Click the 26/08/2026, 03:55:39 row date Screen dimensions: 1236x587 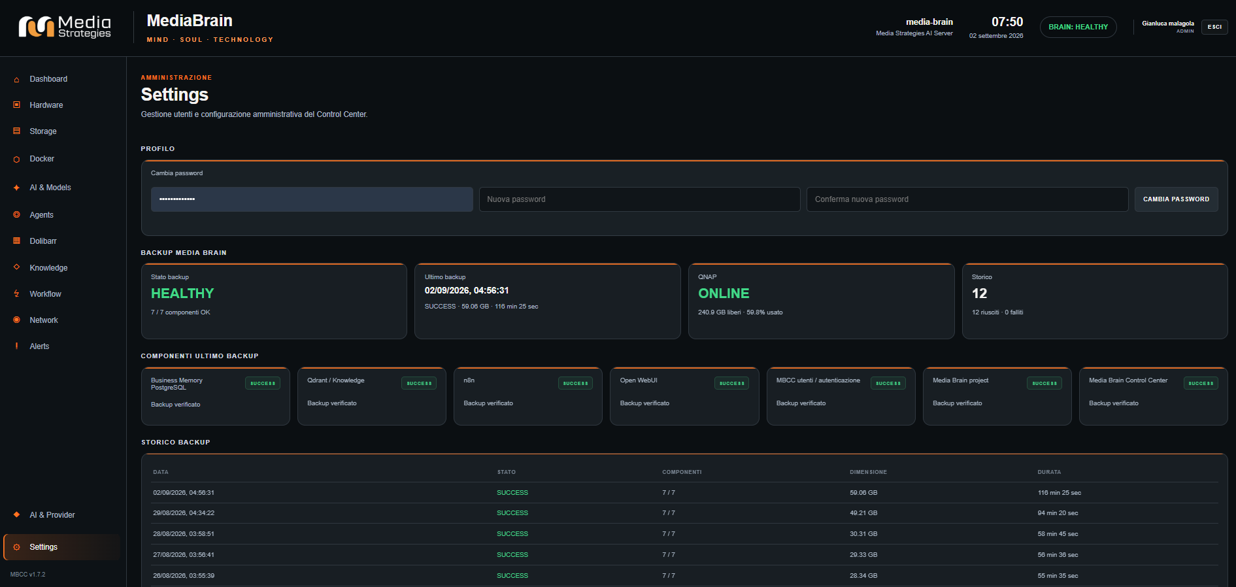(x=184, y=576)
